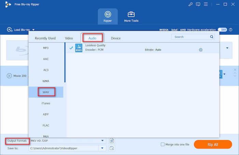The height and width of the screenshot is (155, 239).
Task: Click the hardware acceleration help icon
Action: [230, 30]
